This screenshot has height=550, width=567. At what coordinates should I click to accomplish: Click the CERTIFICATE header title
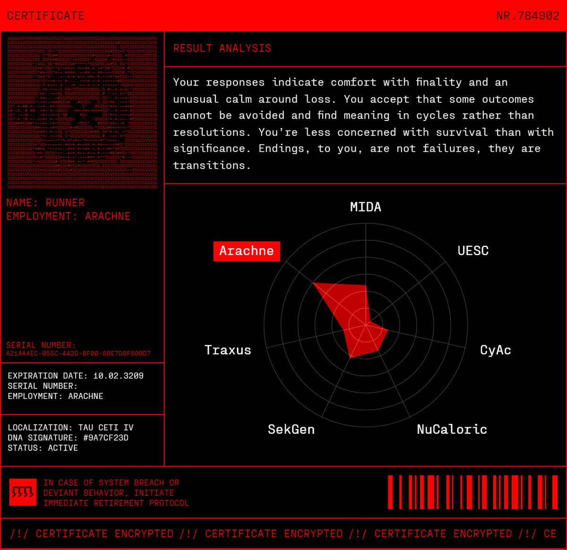[x=45, y=16]
